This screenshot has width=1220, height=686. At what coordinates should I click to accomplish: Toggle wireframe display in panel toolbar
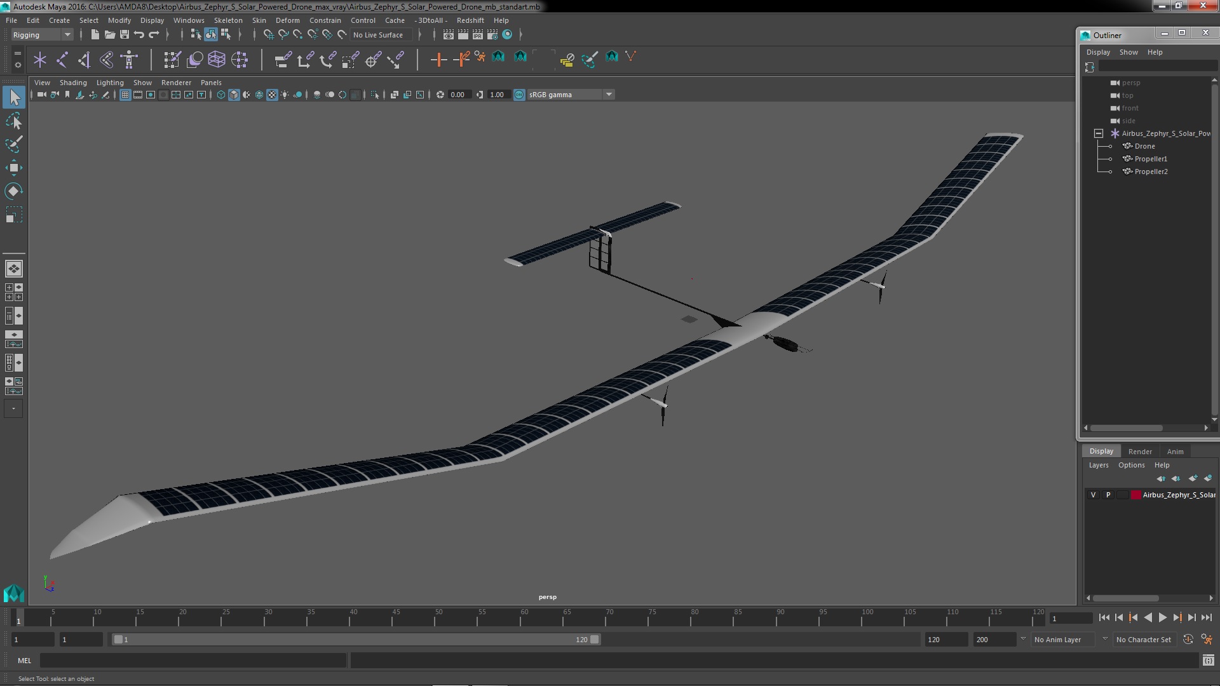221,95
